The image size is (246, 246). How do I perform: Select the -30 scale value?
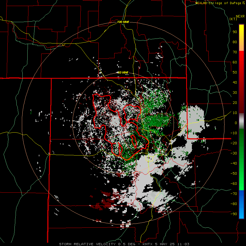(x=234, y=153)
